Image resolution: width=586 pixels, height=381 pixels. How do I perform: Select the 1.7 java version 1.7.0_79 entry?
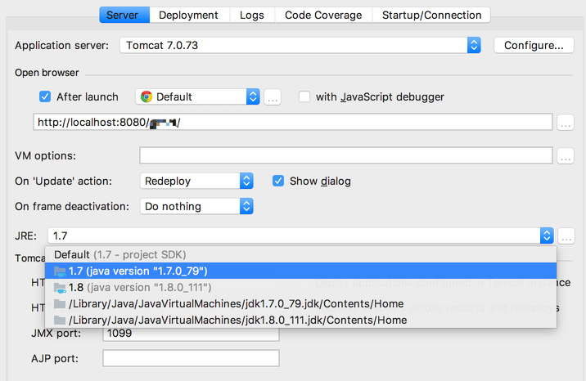pyautogui.click(x=300, y=271)
